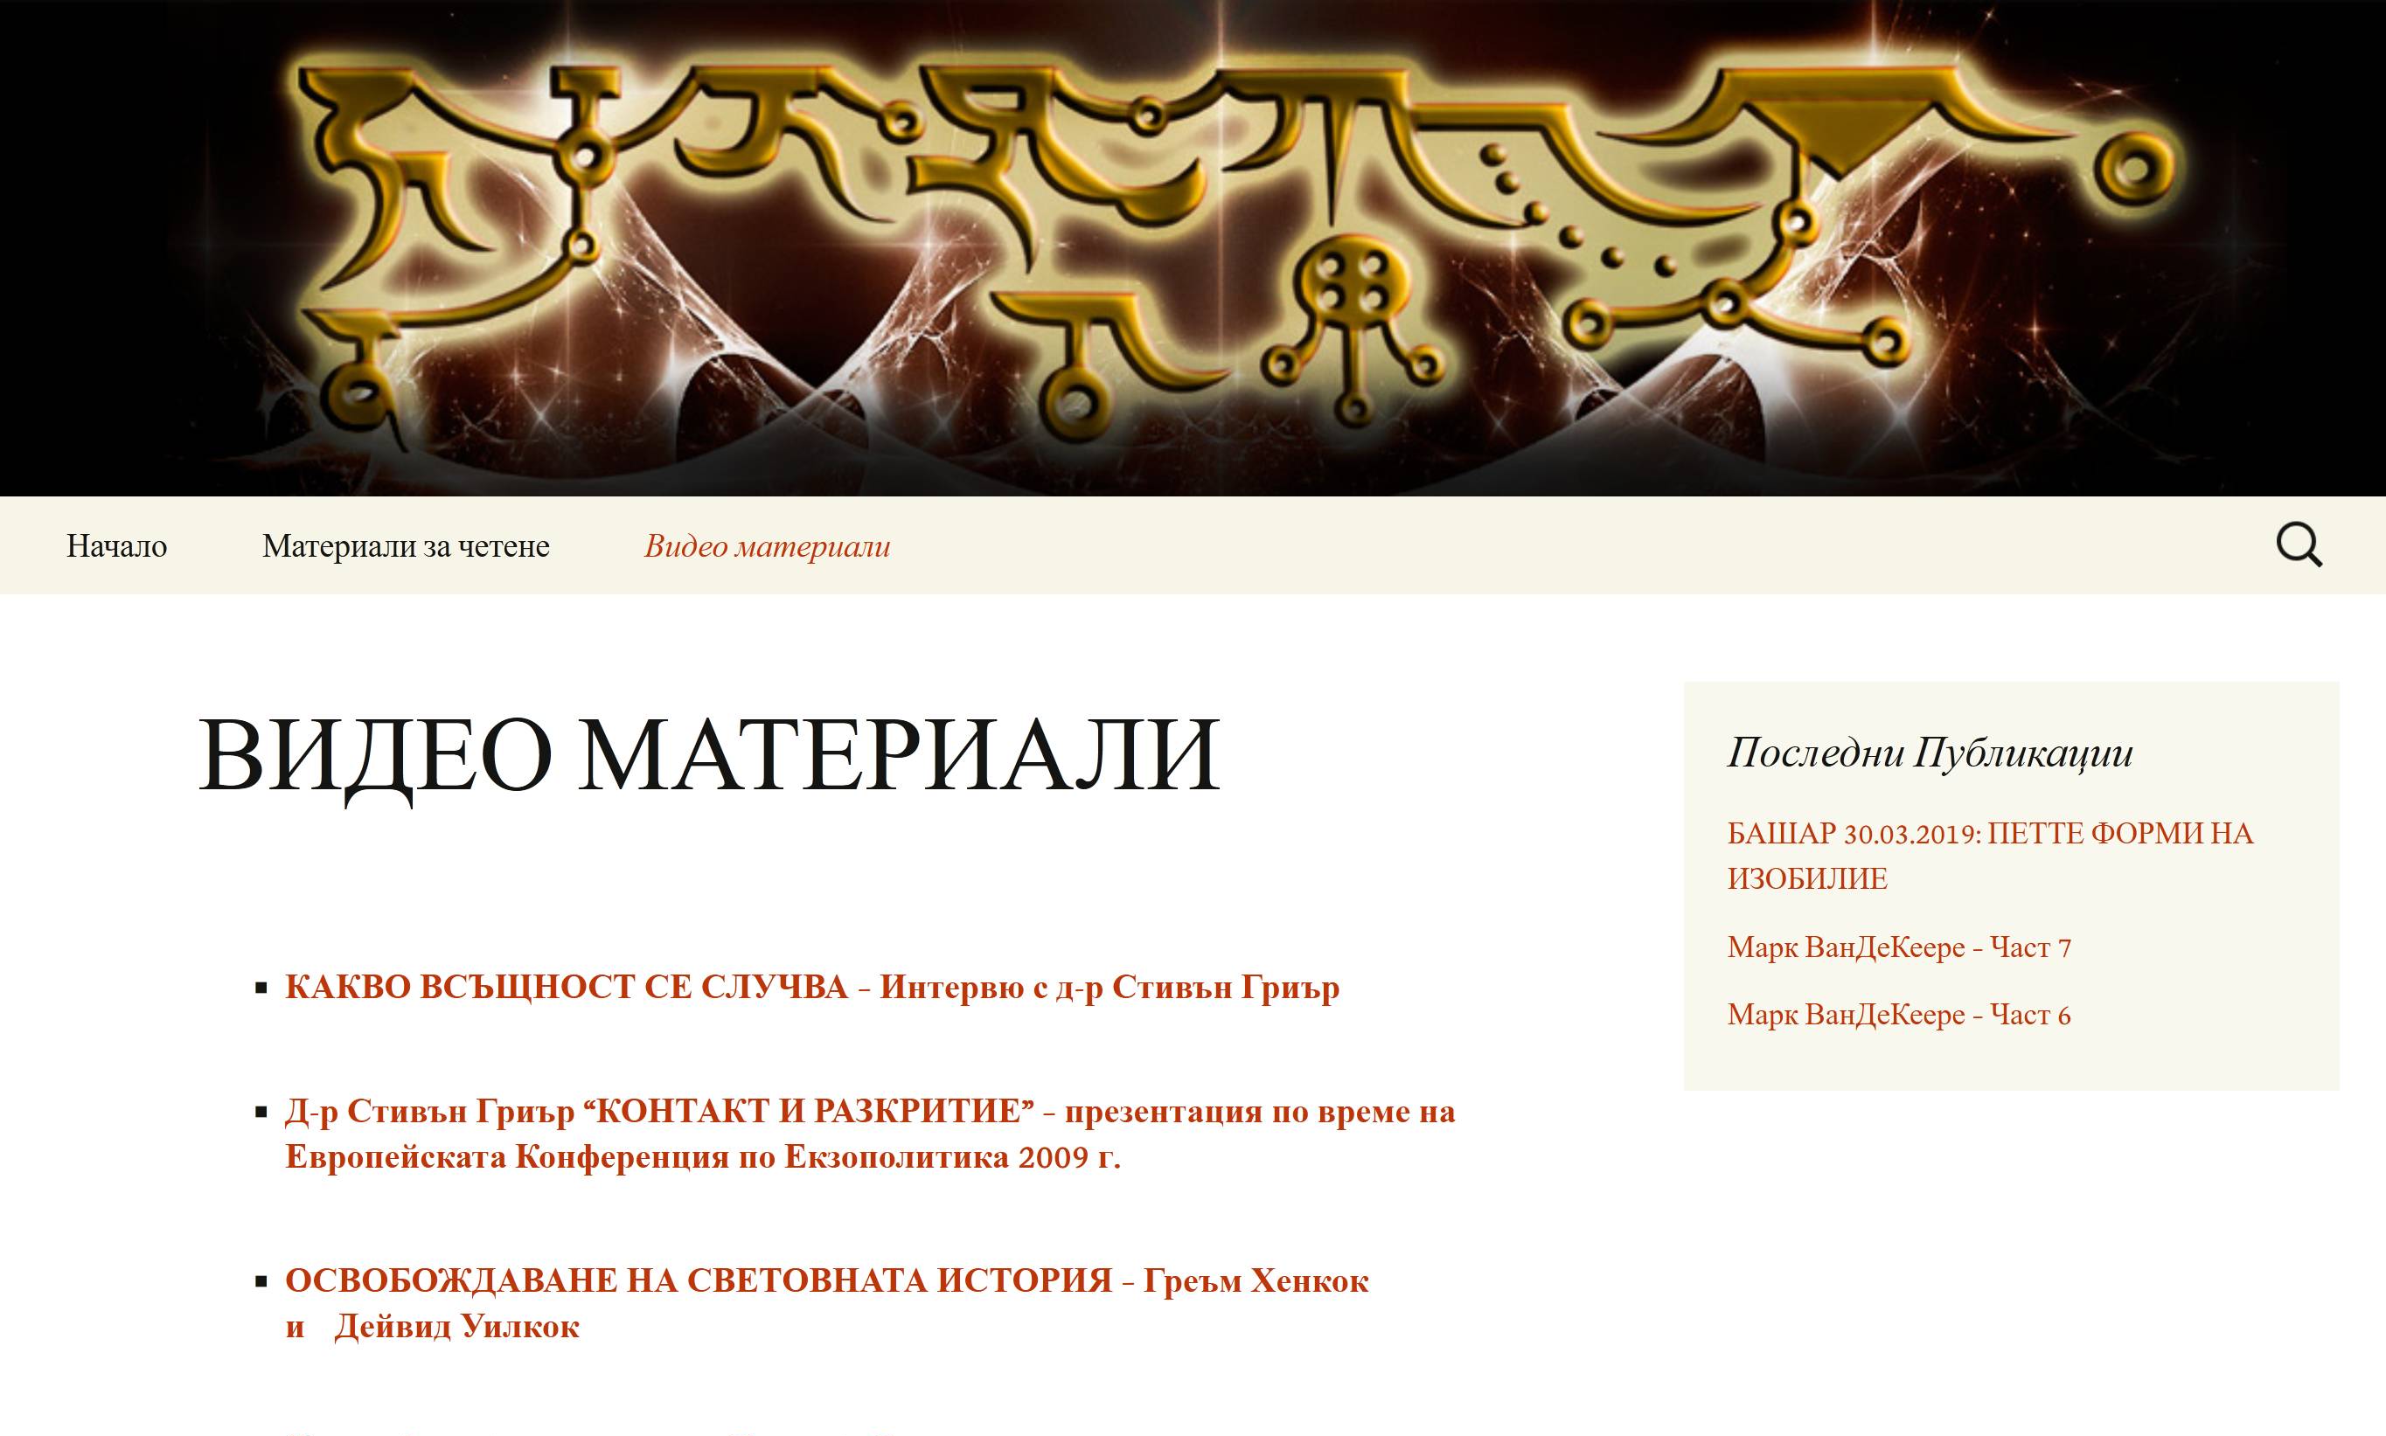Click the four-dot circle symbol in banner
Image resolution: width=2386 pixels, height=1436 pixels.
pyautogui.click(x=1353, y=281)
